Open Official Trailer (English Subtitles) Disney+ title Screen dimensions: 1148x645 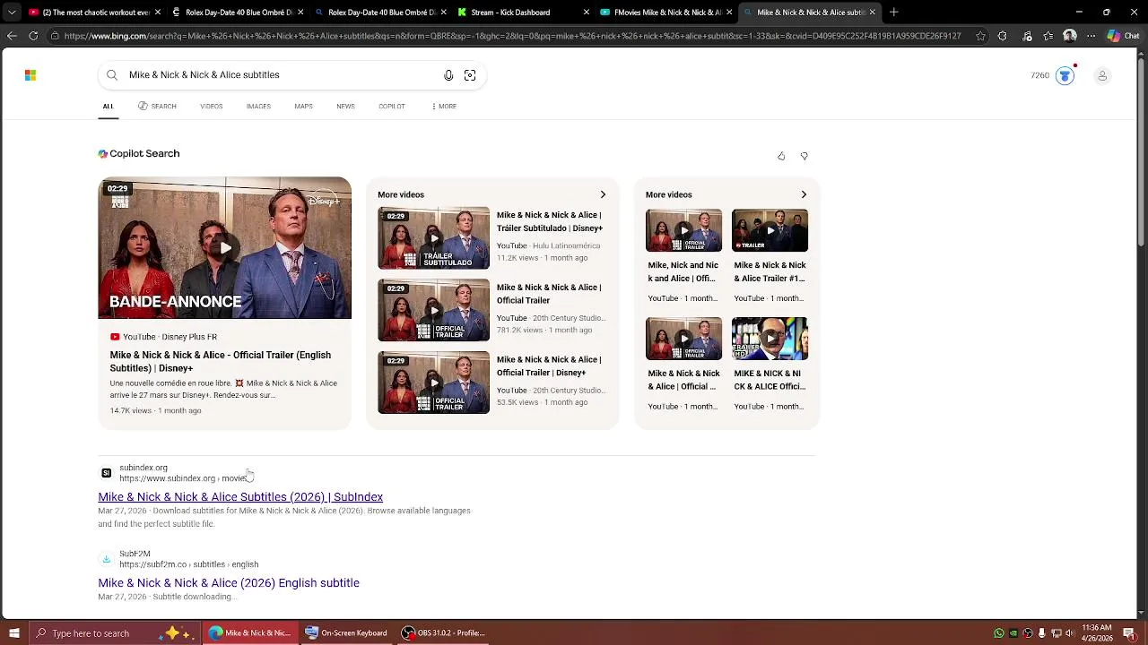(x=221, y=362)
